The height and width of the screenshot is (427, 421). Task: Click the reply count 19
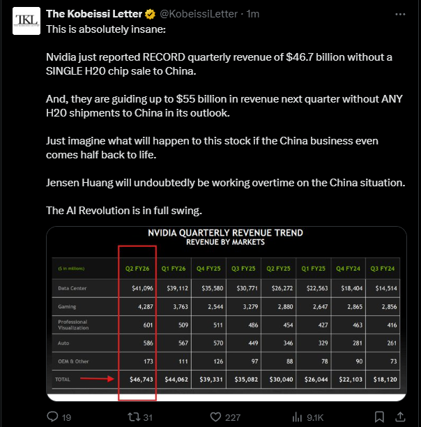(67, 417)
